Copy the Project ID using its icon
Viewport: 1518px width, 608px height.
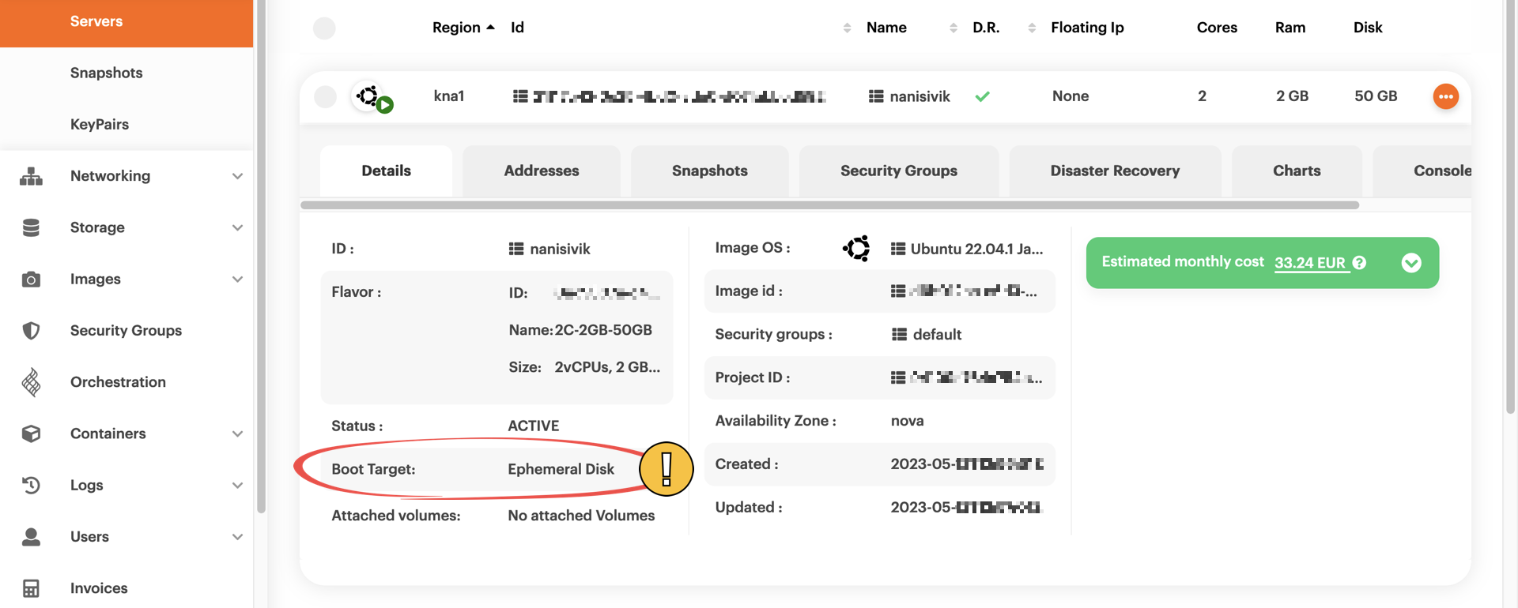898,378
